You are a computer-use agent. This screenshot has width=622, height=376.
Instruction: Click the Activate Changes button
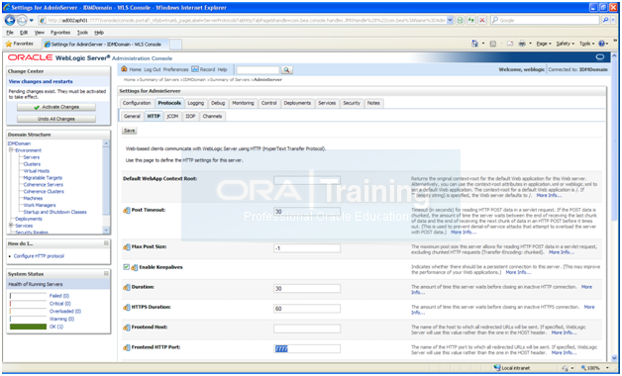point(56,107)
